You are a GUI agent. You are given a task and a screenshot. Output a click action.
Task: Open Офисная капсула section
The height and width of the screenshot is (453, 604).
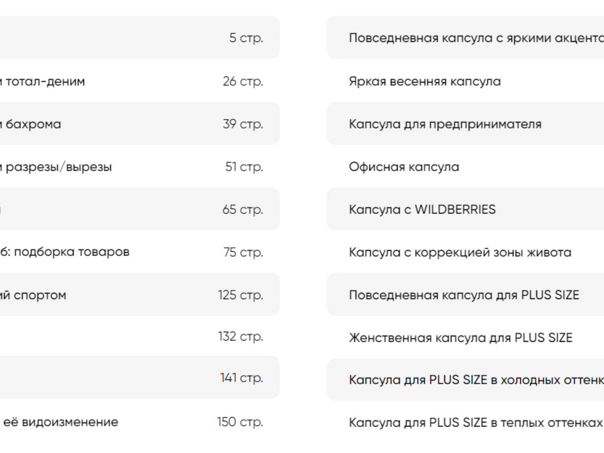point(404,167)
